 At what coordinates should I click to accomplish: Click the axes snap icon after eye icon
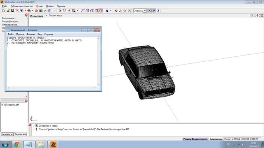[x=120, y=11]
